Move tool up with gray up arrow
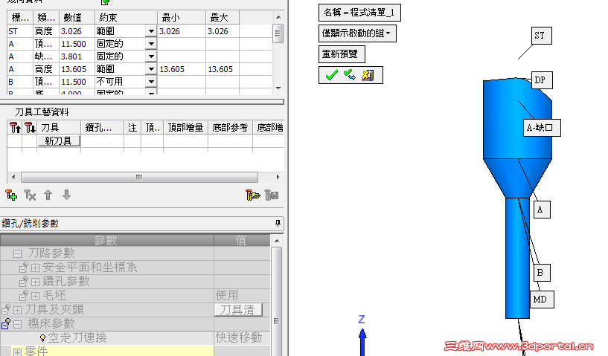Image resolution: width=608 pixels, height=356 pixels. click(x=48, y=195)
